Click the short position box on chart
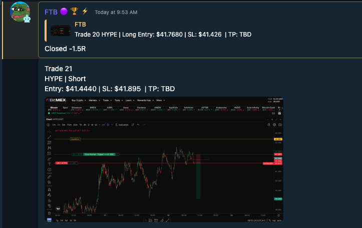Screen dimensions: 362x228 [x=198, y=176]
